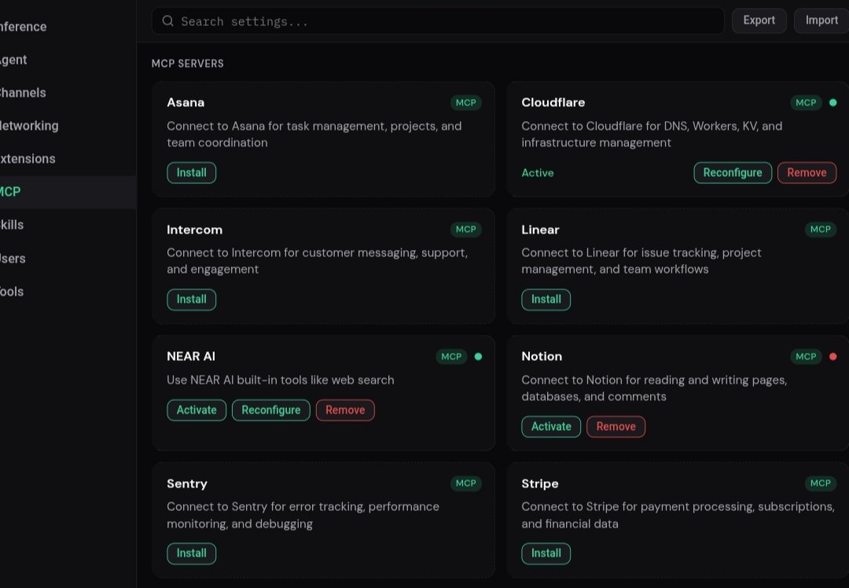
Task: Click Cloudflare's green status dot
Action: tap(832, 102)
